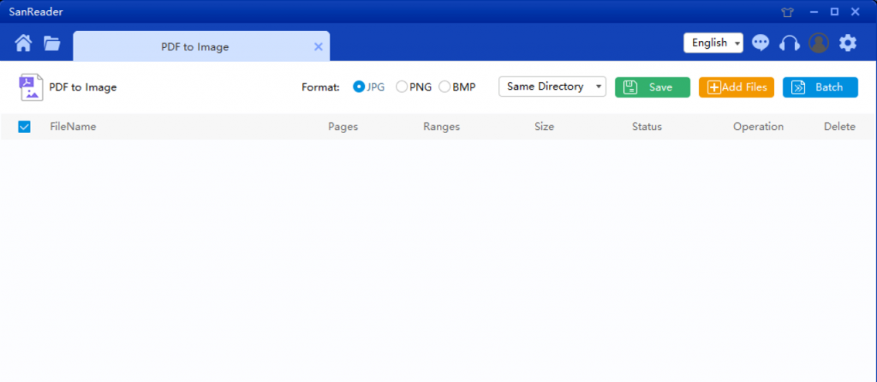Click the PDF to Image page icon
Screen dimensions: 877x382
coord(31,87)
